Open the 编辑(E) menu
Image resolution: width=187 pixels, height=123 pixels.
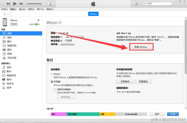(13, 9)
